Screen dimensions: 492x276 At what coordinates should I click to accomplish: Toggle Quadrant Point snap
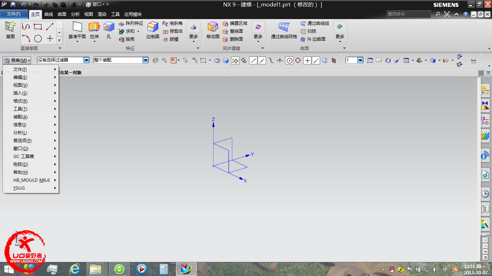click(298, 60)
